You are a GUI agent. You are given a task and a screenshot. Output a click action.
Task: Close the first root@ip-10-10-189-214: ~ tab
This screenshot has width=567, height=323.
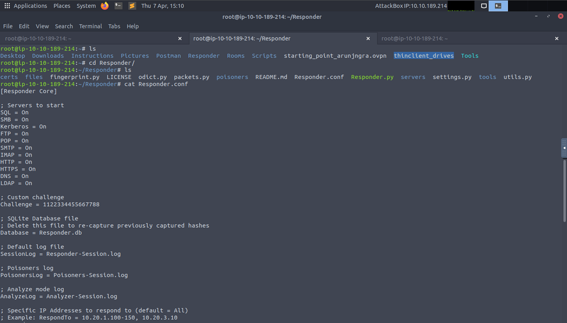(180, 38)
